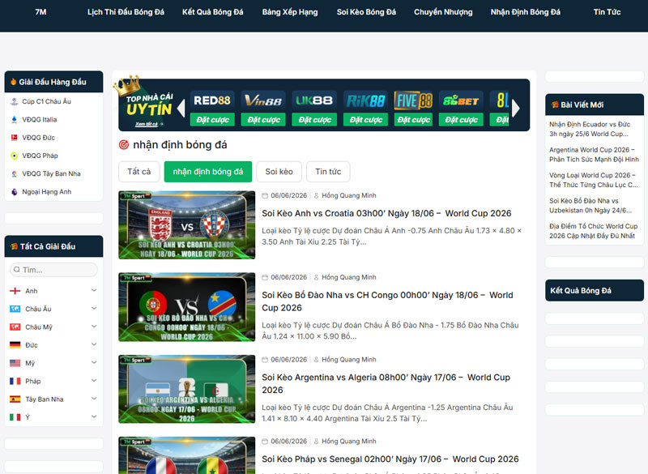Open Lịch Thi Đấu Bóng Đá menu

126,12
